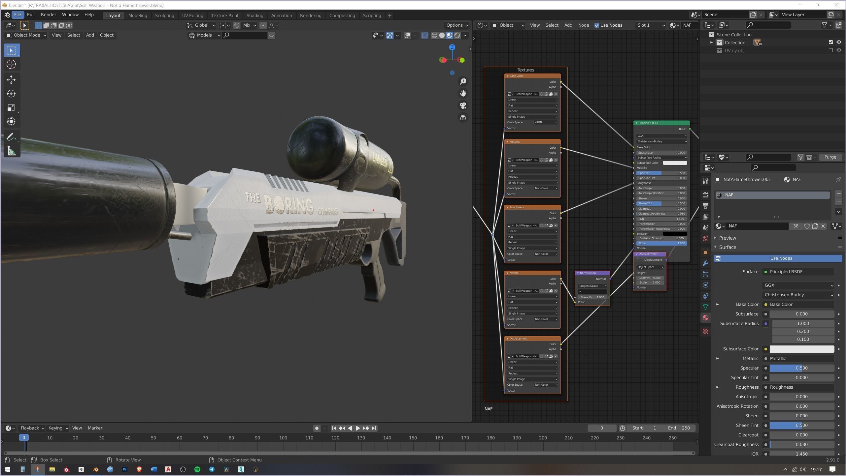
Task: Open the Texture properties tab
Action: point(705,331)
